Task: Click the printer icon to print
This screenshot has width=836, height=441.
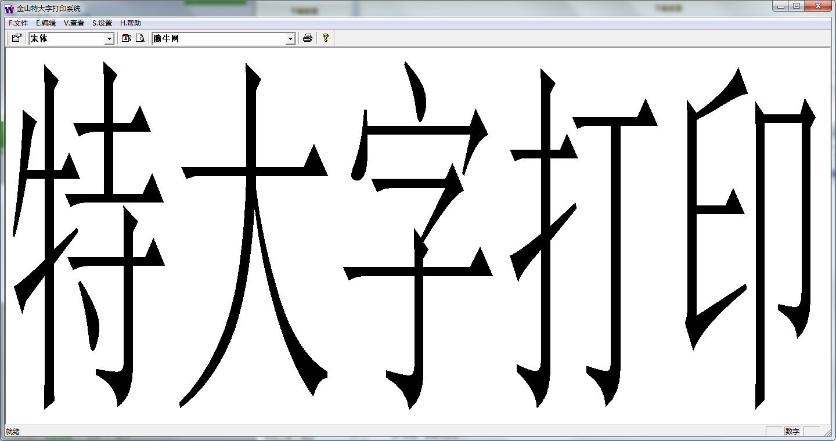Action: (x=308, y=38)
